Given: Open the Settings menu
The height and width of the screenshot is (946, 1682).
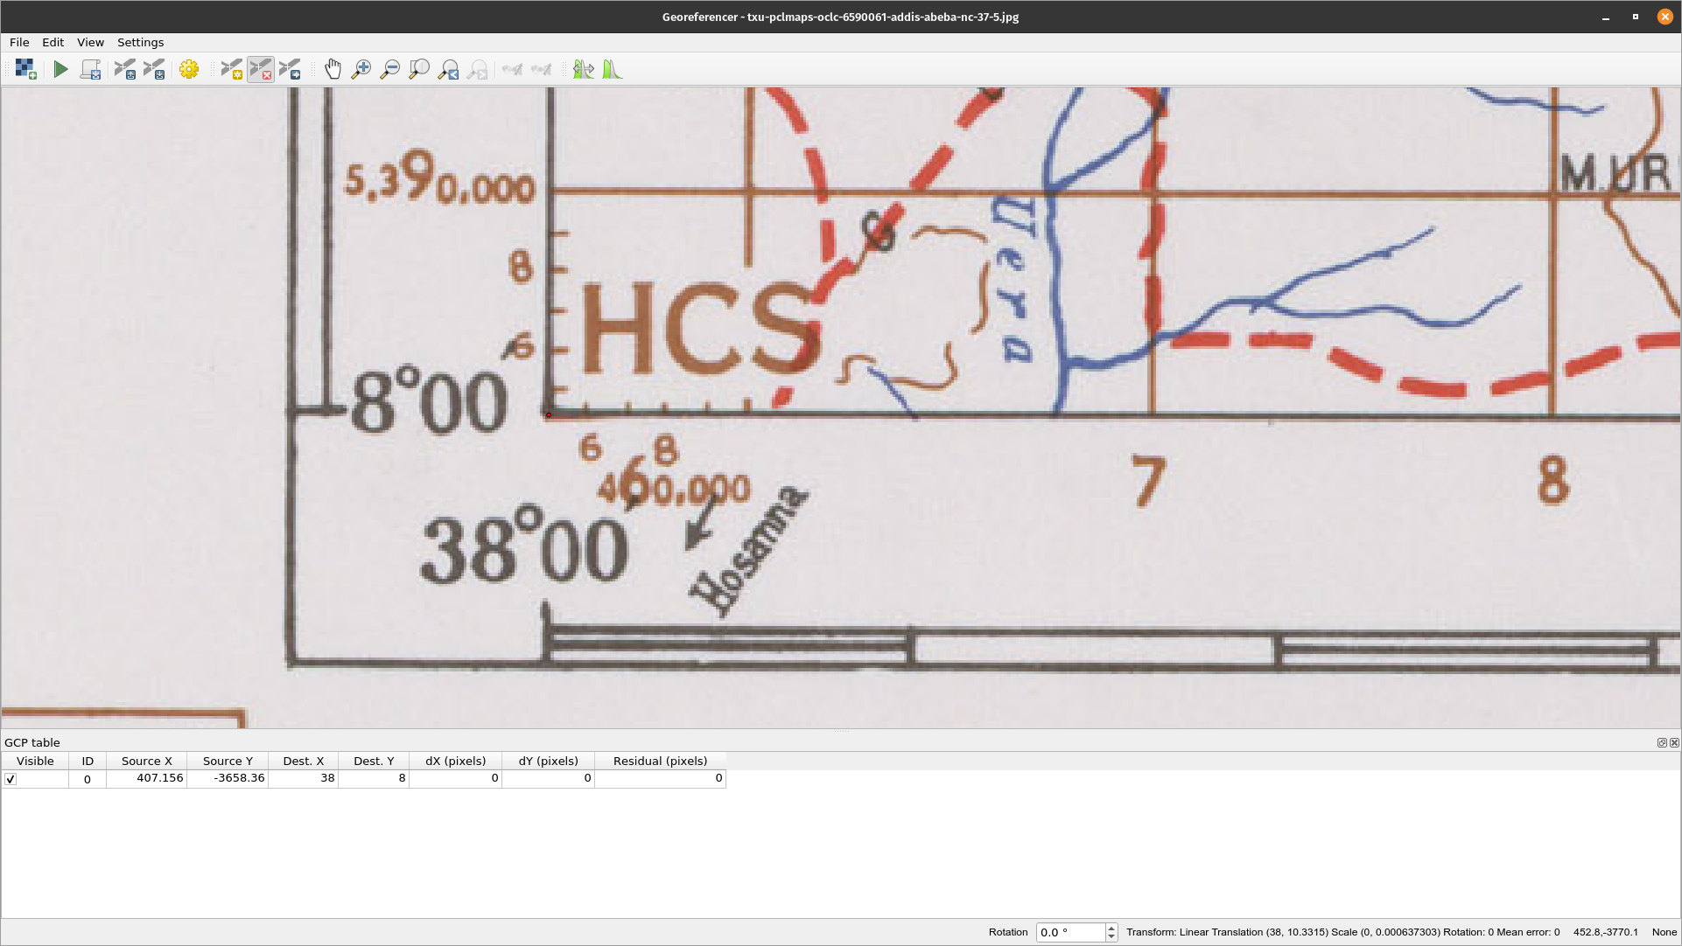Looking at the screenshot, I should [x=141, y=43].
